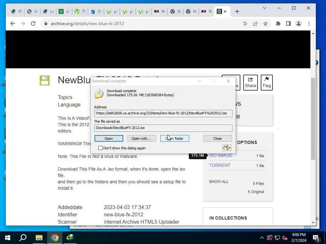Viewport: 326px width, 244px height.
Task: Click the file saved as path field
Action: (x=163, y=128)
